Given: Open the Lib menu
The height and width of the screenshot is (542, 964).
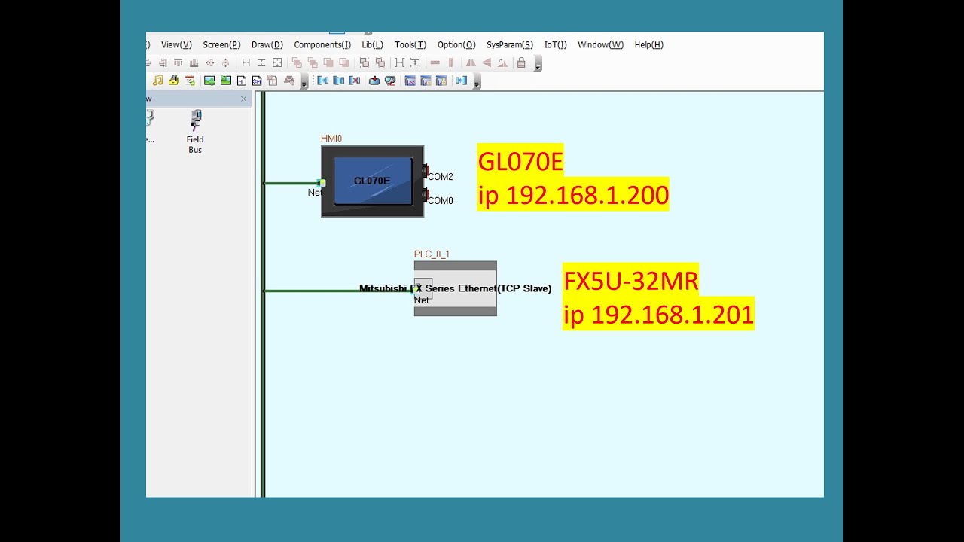Looking at the screenshot, I should tap(372, 45).
